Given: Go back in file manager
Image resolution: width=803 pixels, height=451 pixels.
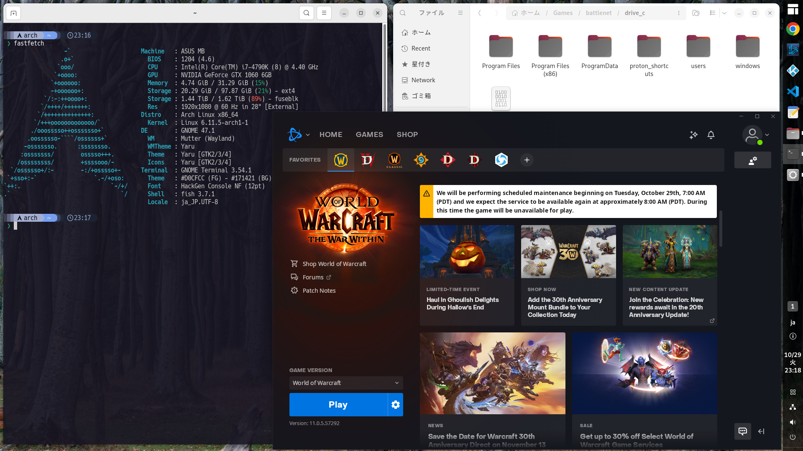Looking at the screenshot, I should pos(480,13).
